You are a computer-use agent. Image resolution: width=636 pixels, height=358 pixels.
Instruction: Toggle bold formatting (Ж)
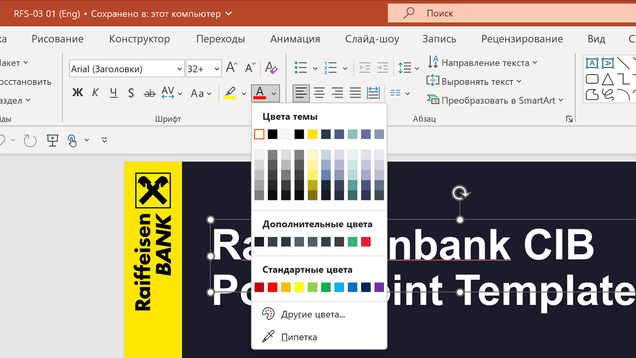tap(78, 93)
